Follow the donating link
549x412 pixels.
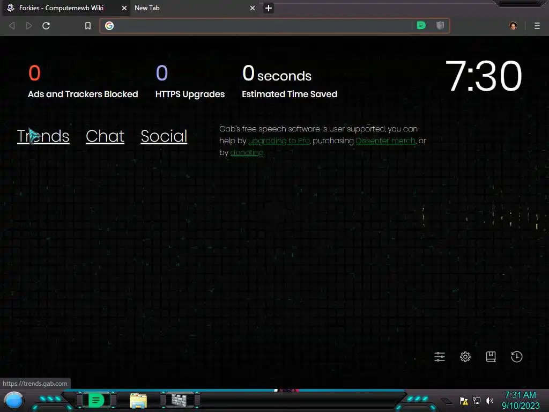(x=247, y=153)
